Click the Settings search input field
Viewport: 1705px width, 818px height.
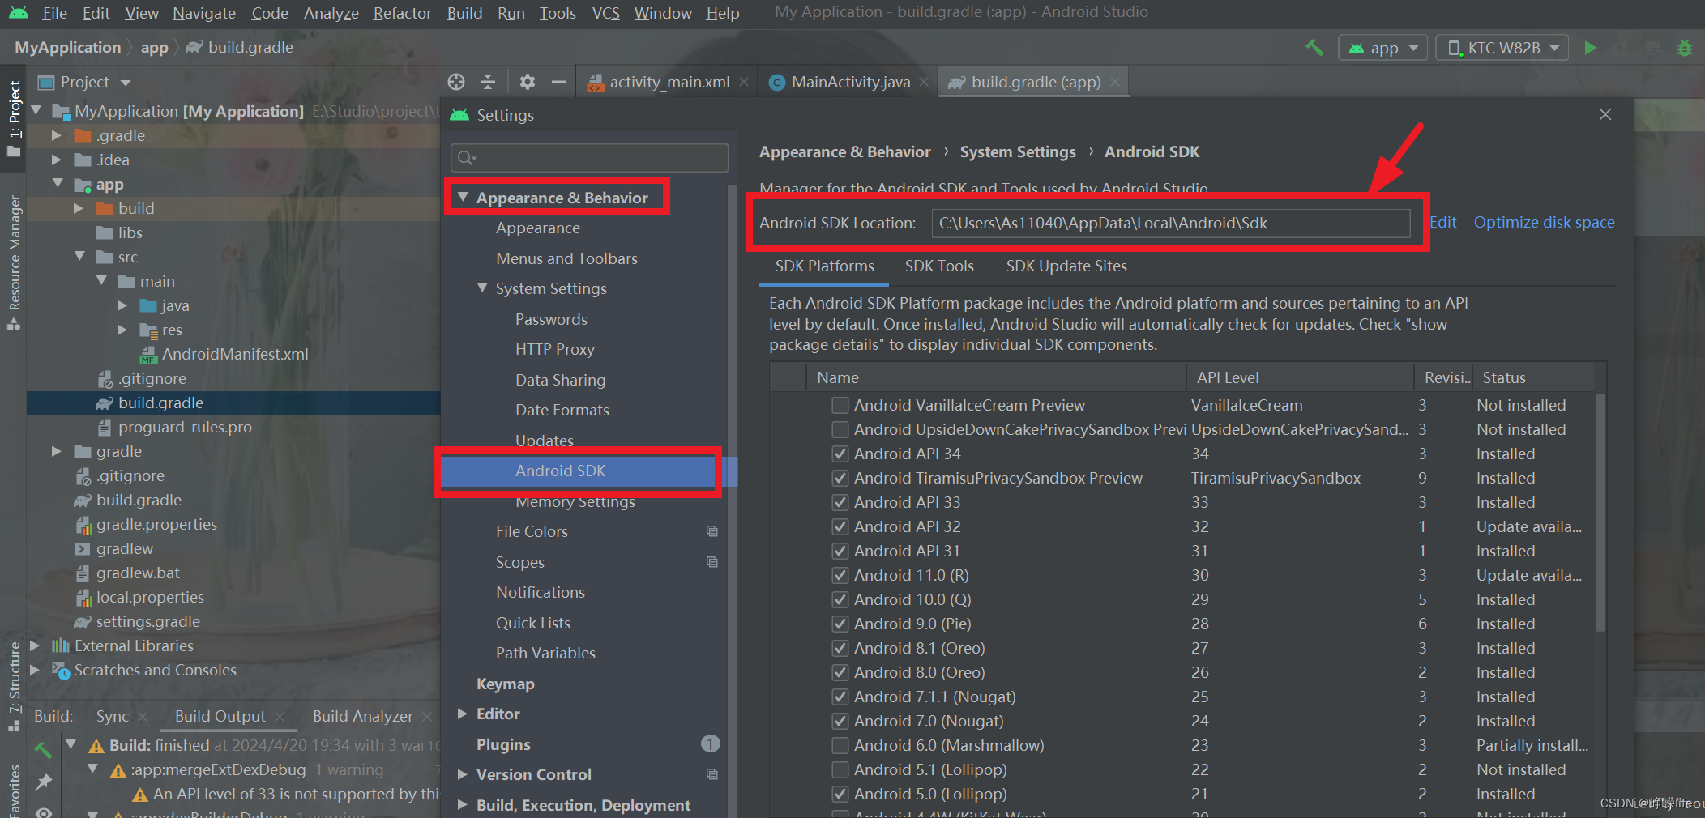(589, 158)
